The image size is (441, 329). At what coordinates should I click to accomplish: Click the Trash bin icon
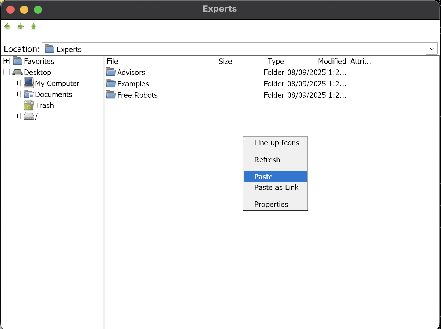28,105
